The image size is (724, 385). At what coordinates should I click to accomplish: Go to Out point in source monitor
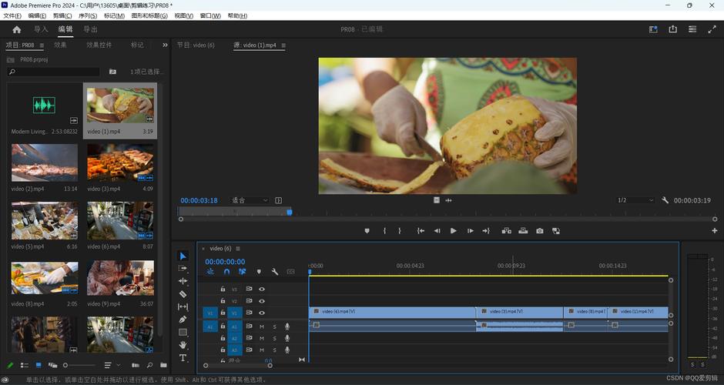click(x=486, y=231)
